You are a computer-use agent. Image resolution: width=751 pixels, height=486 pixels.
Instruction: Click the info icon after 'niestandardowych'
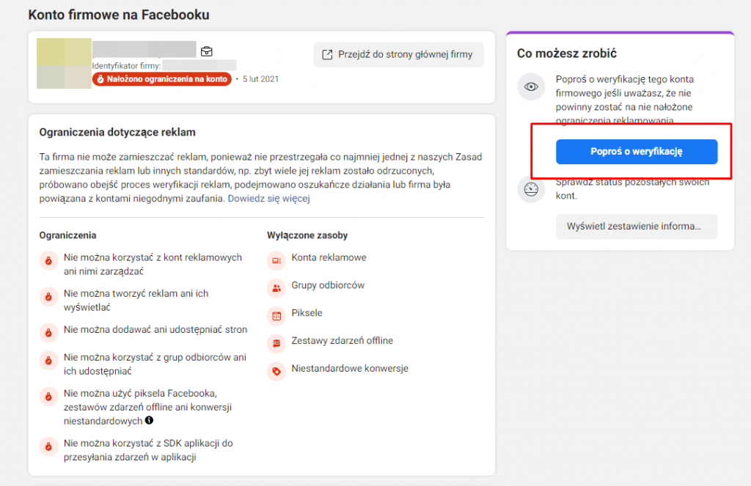coord(150,420)
